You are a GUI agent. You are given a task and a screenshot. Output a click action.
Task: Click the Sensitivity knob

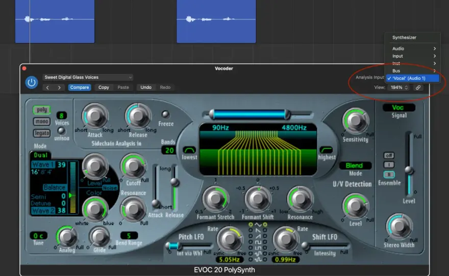coord(356,121)
